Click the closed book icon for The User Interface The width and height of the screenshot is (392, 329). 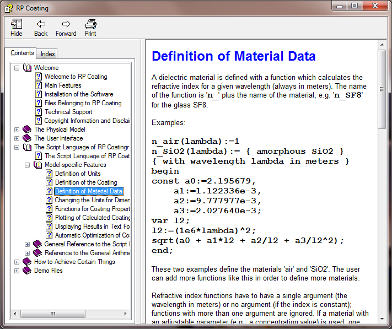tap(27, 138)
